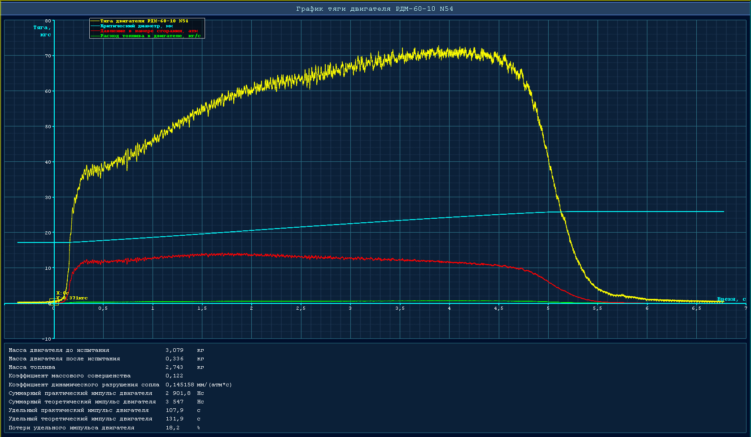Click the Y-axis tick label 10
Image resolution: width=751 pixels, height=437 pixels.
(x=48, y=268)
